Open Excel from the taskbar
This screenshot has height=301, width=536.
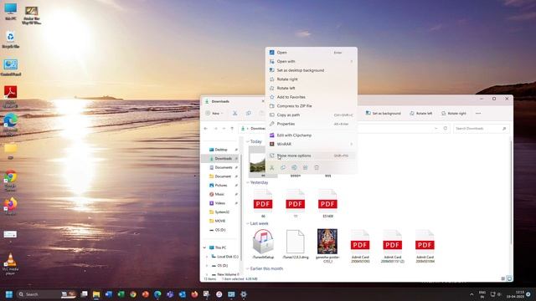click(x=121, y=294)
